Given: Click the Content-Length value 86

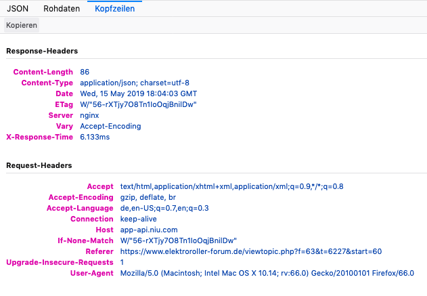Looking at the screenshot, I should tap(85, 72).
